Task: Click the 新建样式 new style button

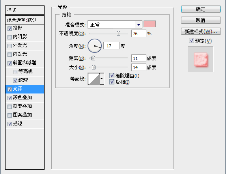Action: click(x=201, y=31)
